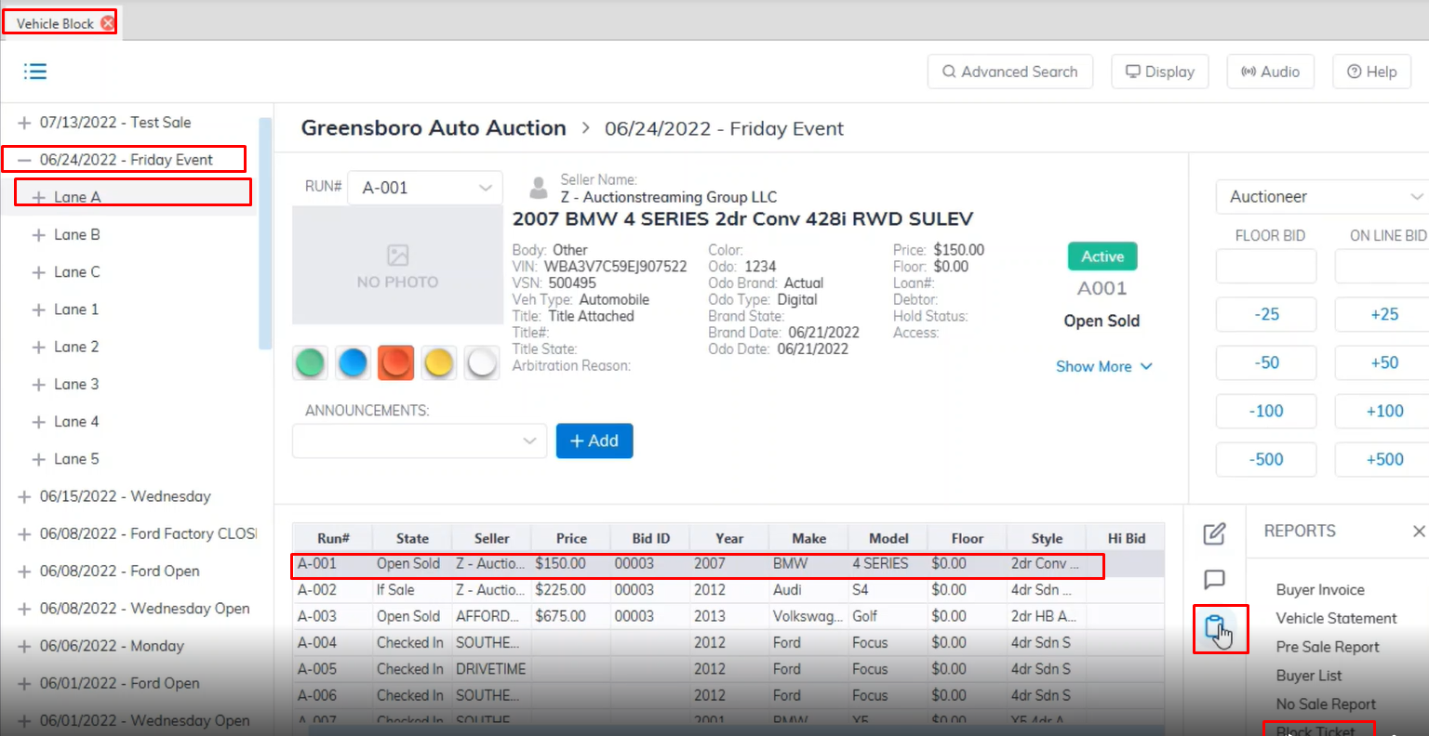Open the Buyer Invoice report
Image resolution: width=1429 pixels, height=736 pixels.
[x=1319, y=590]
